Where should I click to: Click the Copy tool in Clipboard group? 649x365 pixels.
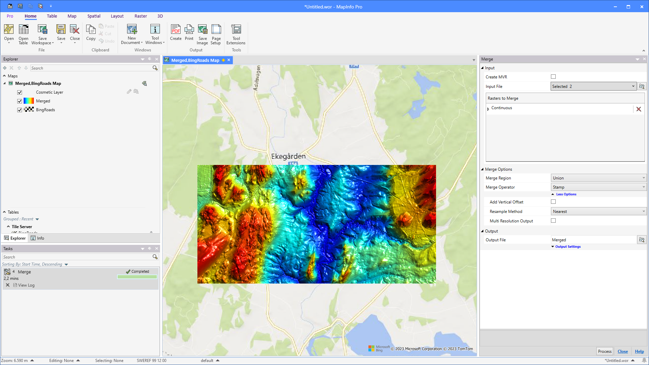(x=90, y=34)
